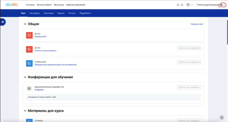
Task: Click text Обсуждение и обучение работе с СДО
Action: [x=42, y=97]
